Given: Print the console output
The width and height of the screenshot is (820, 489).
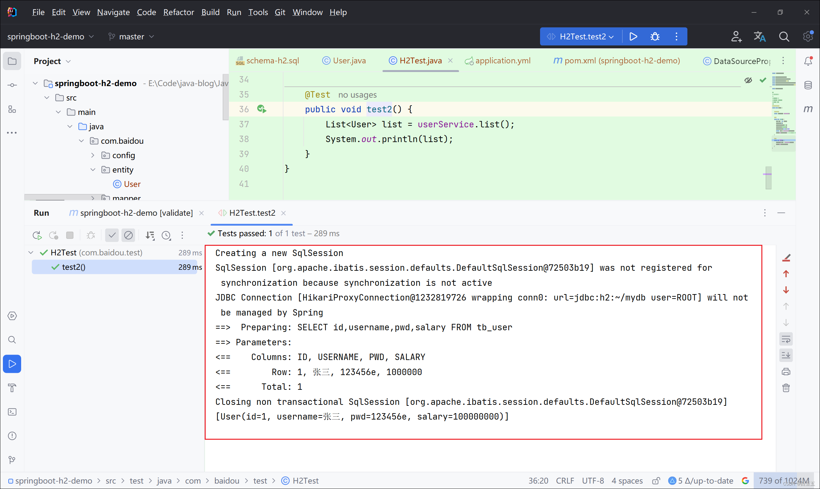Looking at the screenshot, I should coord(786,372).
